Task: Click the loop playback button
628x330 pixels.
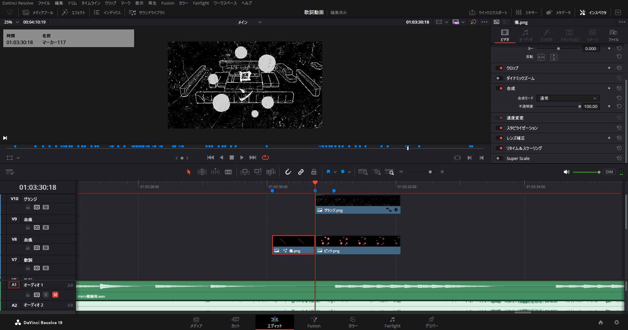Action: point(265,158)
